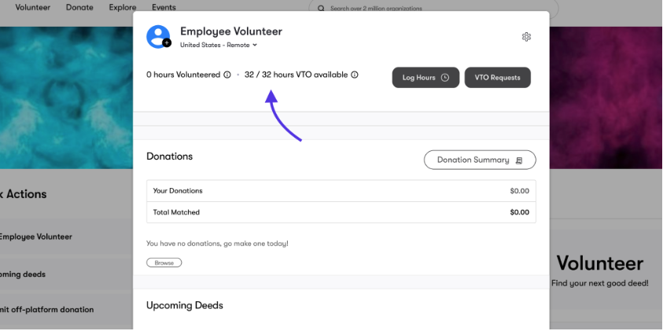Open the Donation Summary

coord(480,160)
